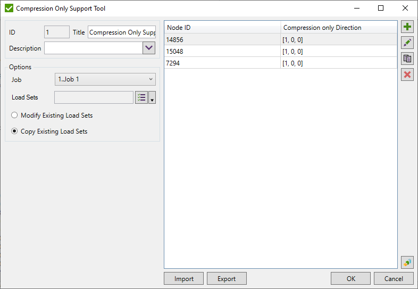The image size is (418, 289).
Task: Click the green plus add row icon
Action: [x=407, y=27]
